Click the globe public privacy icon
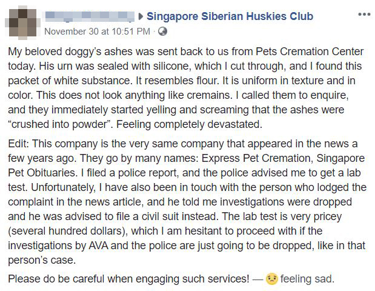The width and height of the screenshot is (375, 291). [162, 32]
